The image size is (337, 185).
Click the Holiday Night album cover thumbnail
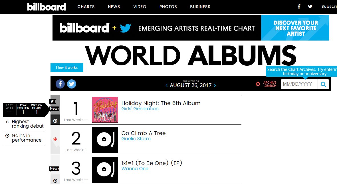(105, 110)
